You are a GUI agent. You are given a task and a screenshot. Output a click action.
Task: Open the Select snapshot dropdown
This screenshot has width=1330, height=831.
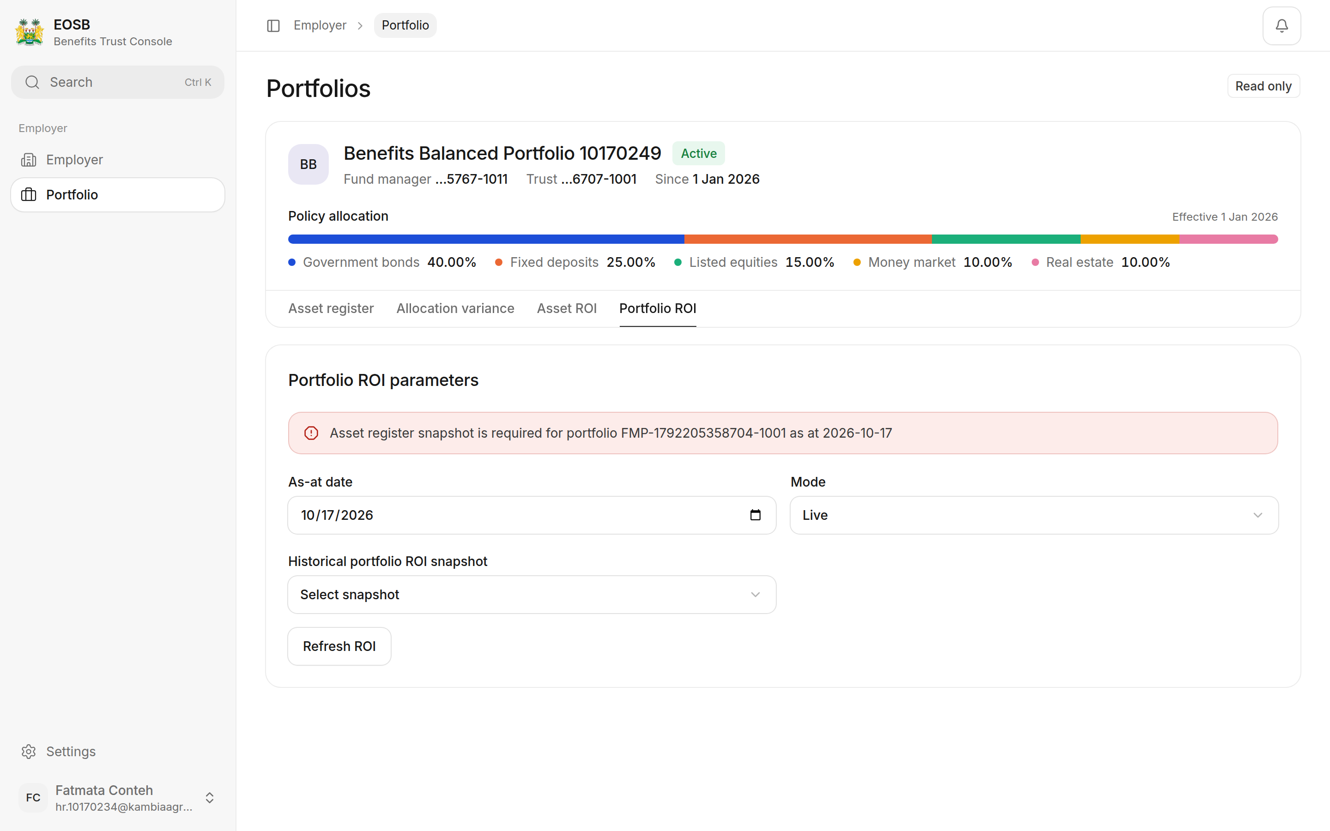pyautogui.click(x=532, y=595)
